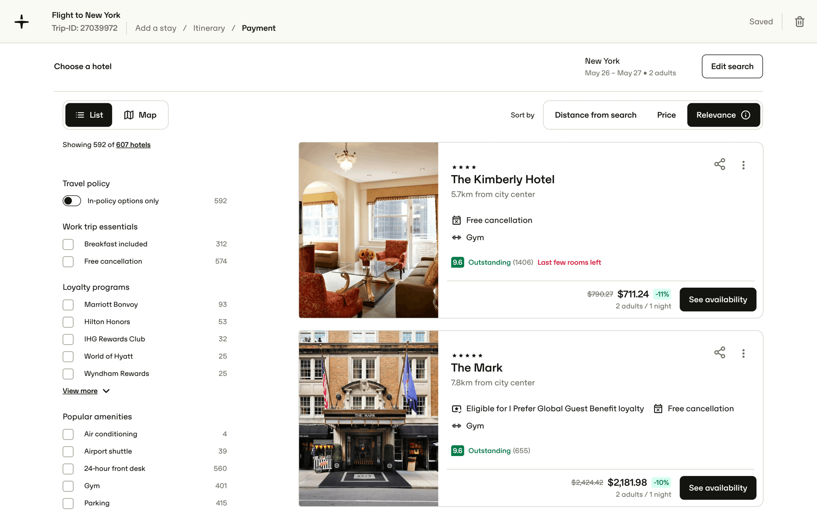Screen dimensions: 817x510
Task: See availability for The Kimberly Hotel
Action: 718,300
